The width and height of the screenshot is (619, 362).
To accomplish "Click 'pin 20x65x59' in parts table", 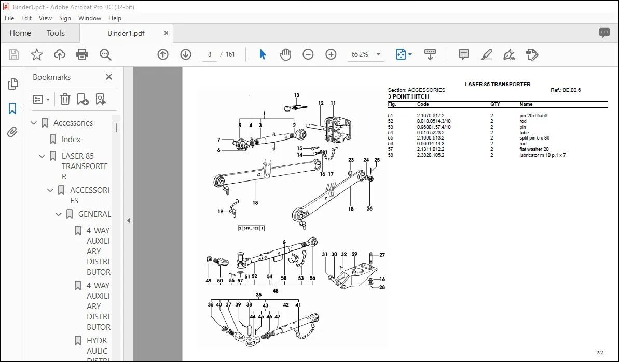I will pos(533,116).
